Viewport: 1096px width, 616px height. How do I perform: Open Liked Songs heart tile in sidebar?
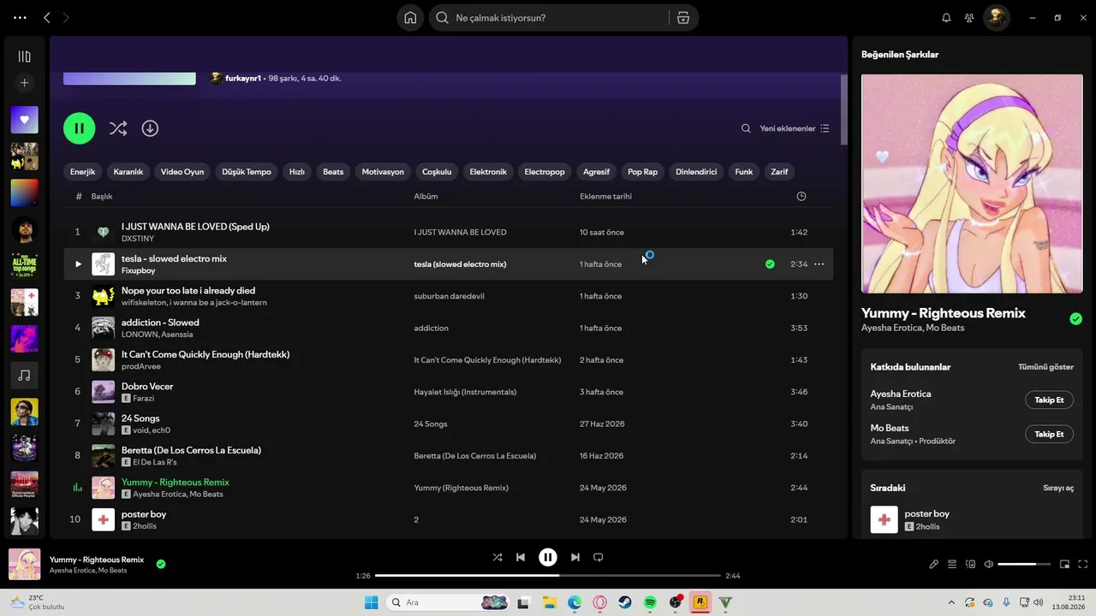pos(24,120)
